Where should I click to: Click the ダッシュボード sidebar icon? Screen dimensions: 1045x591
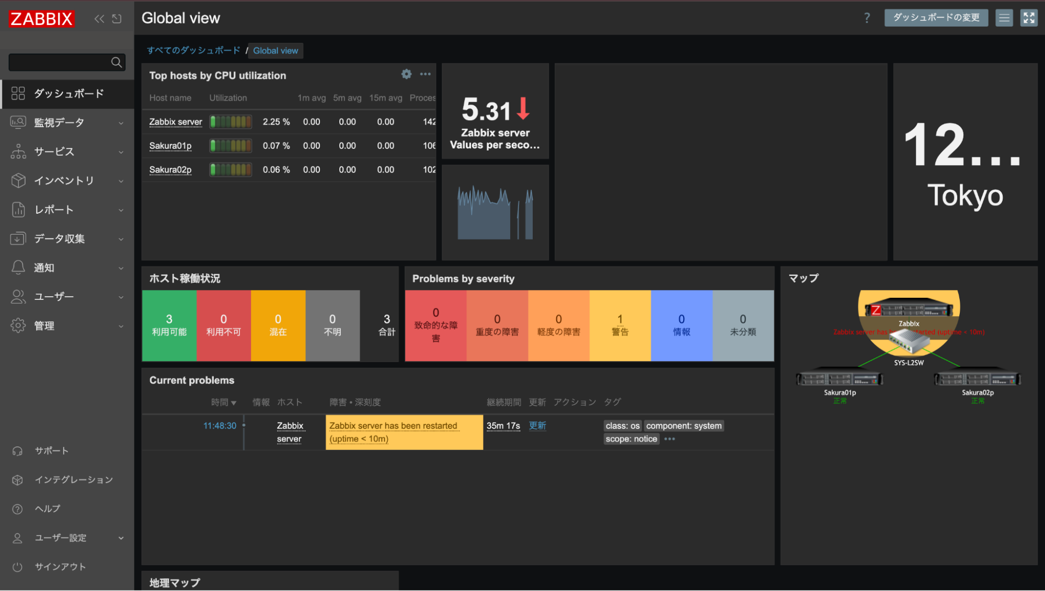coord(18,94)
